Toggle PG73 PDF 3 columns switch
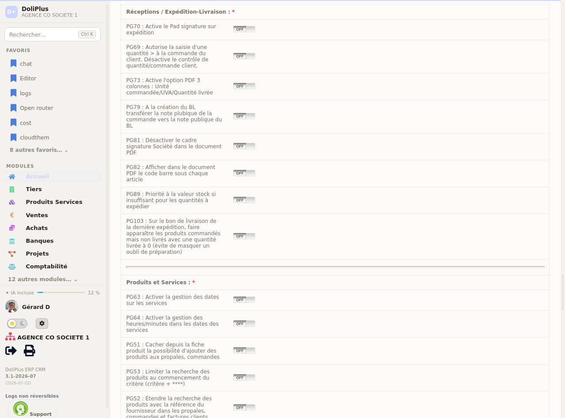The width and height of the screenshot is (565, 418). click(x=244, y=86)
